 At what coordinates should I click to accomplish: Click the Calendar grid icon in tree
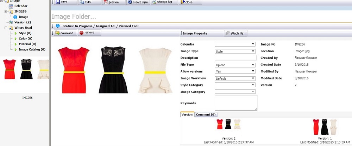(x=11, y=6)
